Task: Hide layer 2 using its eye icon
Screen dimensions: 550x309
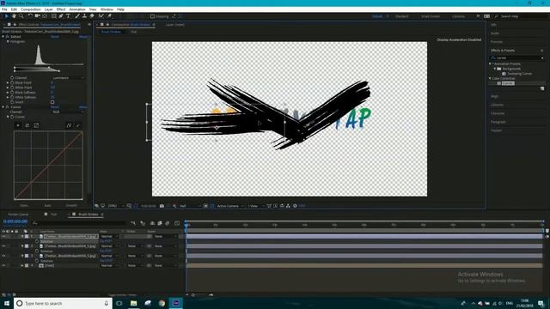Action: tap(3, 246)
